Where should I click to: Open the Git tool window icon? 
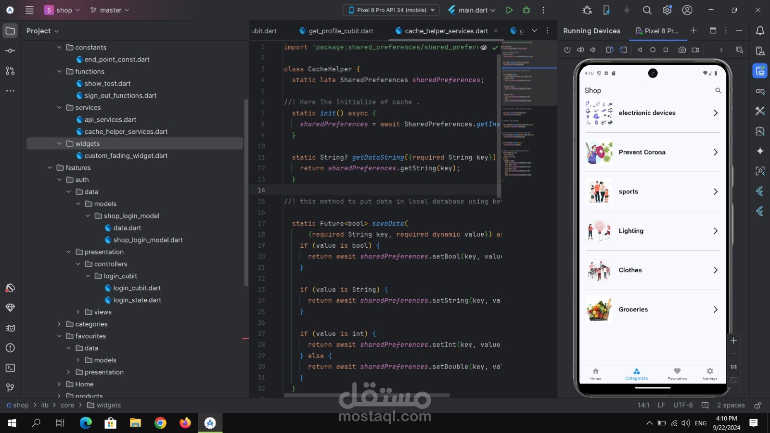[10, 388]
